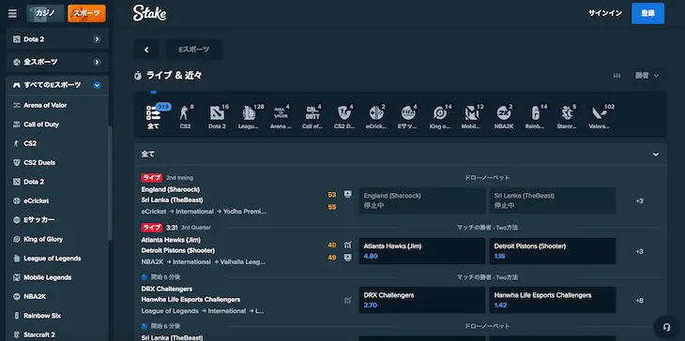
Task: Open stats icon for DRX Challengers match
Action: 348,300
